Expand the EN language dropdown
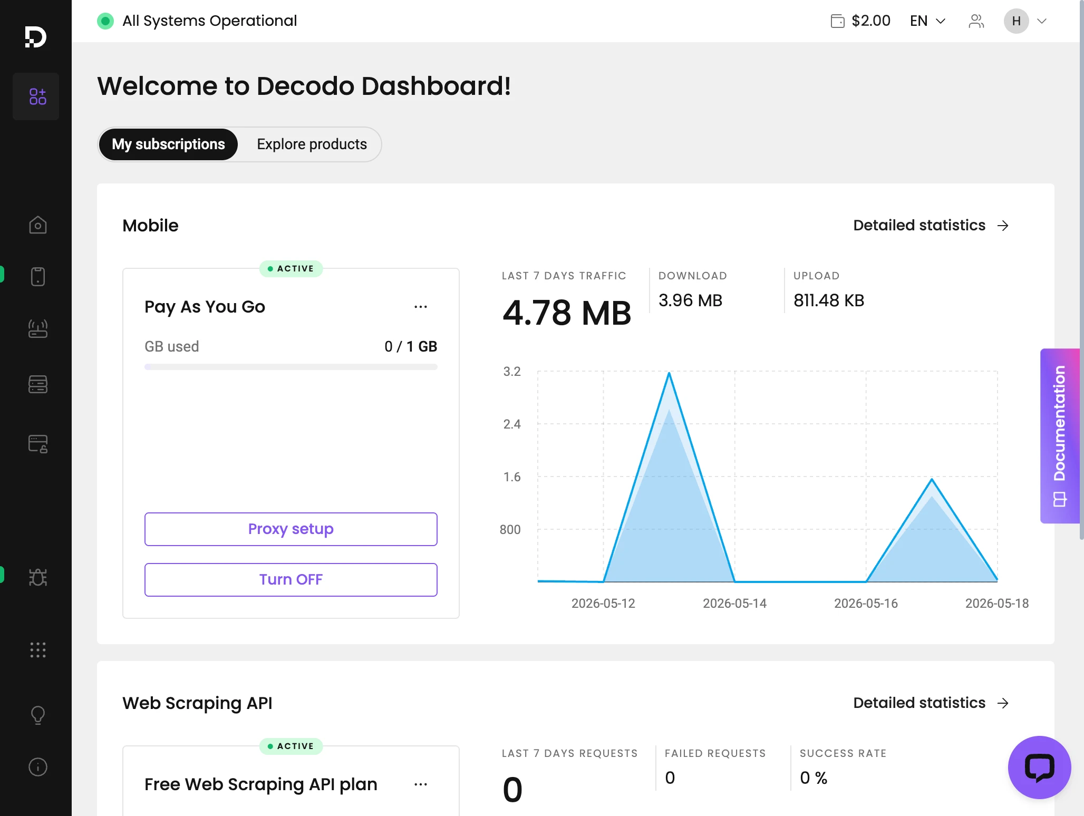This screenshot has width=1084, height=816. (928, 21)
